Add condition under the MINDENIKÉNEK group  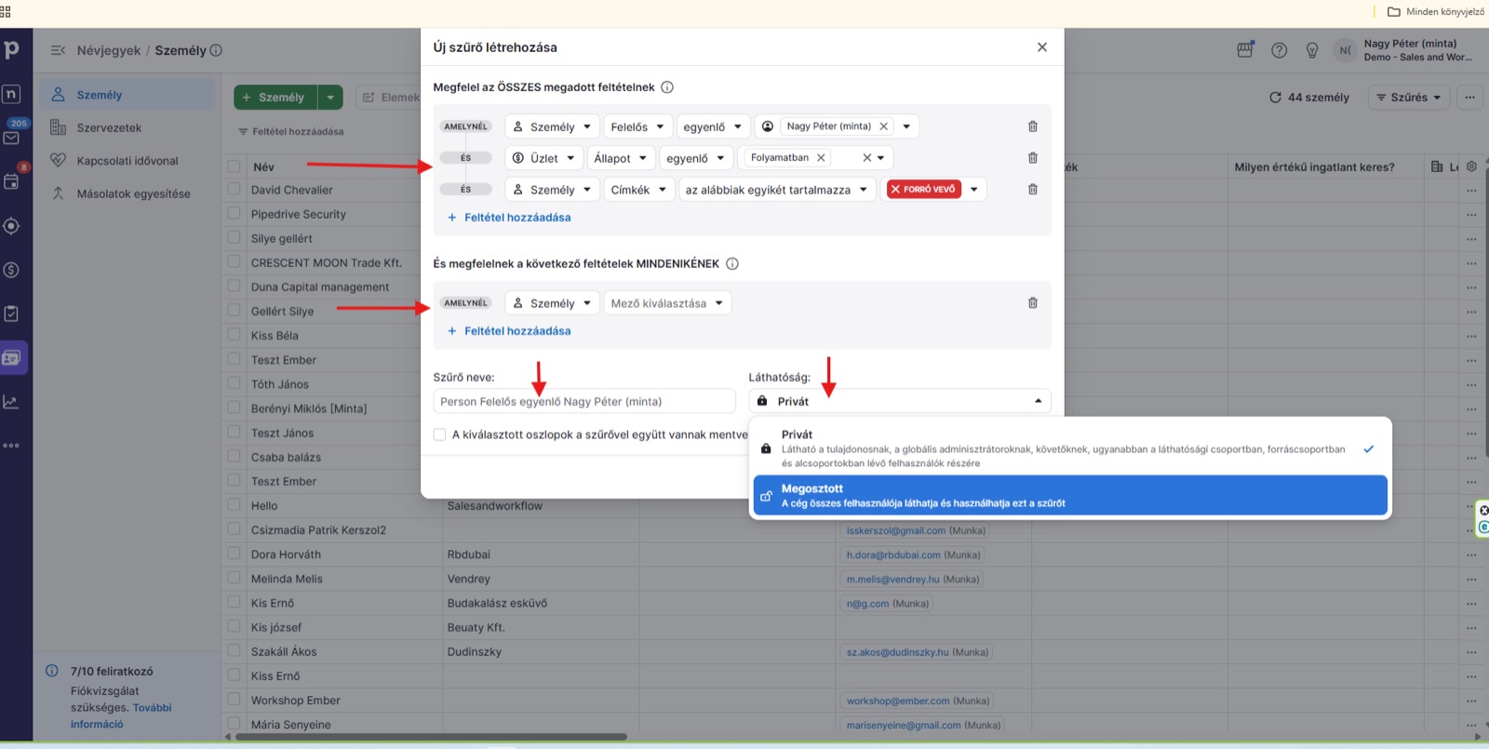pos(509,331)
